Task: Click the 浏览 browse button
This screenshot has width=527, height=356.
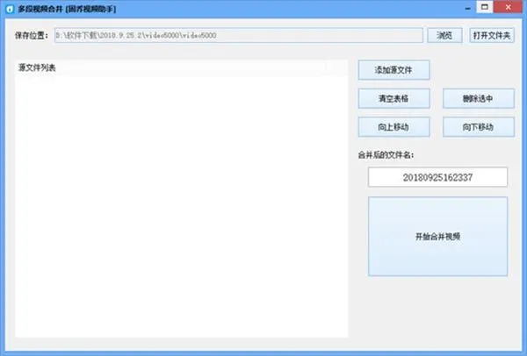Action: [444, 35]
